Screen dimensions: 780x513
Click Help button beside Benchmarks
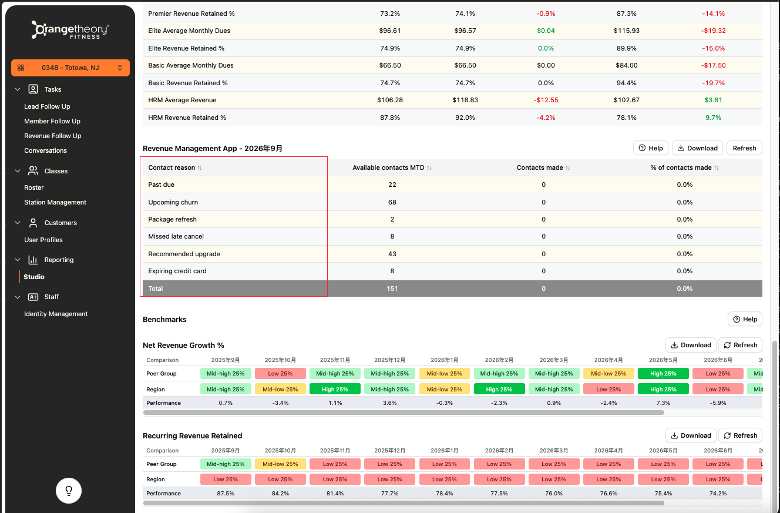(x=745, y=319)
